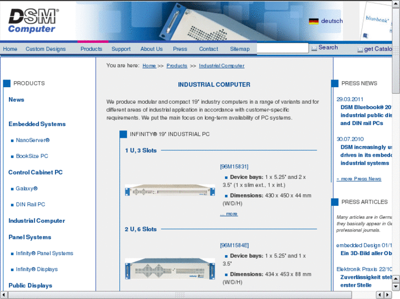Open the Sitemap menu item
Image resolution: width=400 pixels, height=299 pixels.
[239, 49]
